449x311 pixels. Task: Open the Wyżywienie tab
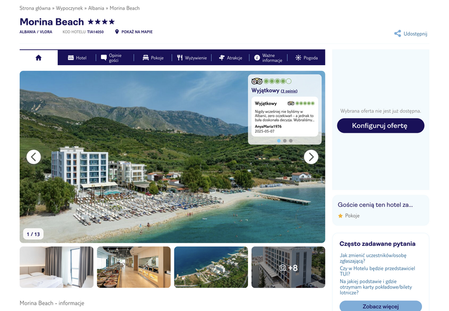coord(191,58)
